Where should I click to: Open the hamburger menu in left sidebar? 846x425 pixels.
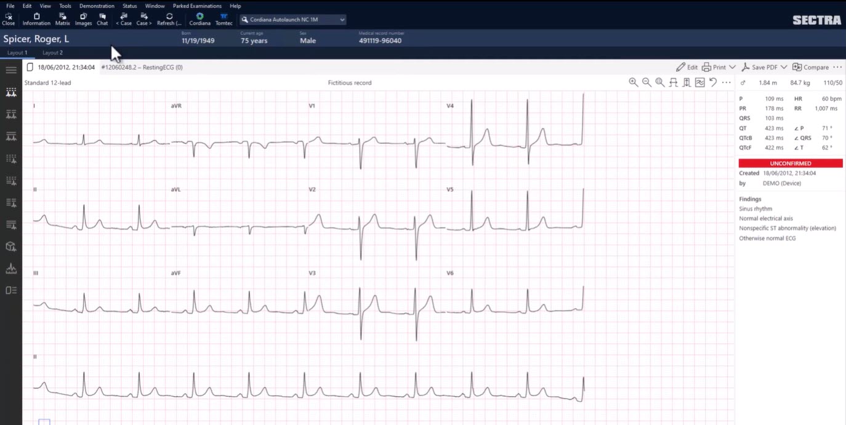pyautogui.click(x=11, y=70)
